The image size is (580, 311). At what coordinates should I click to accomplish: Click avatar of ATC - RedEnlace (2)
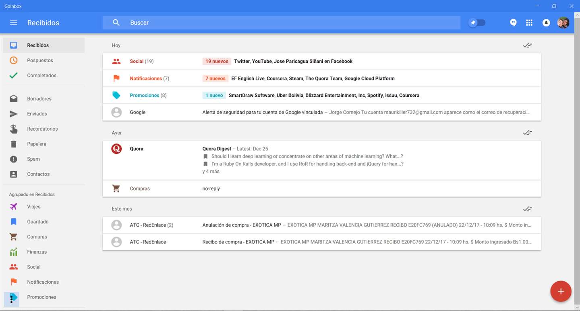116,225
